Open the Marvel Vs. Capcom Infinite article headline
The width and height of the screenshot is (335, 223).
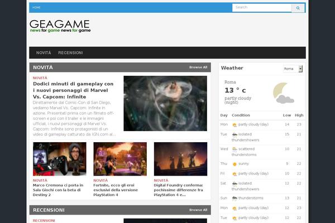tap(73, 90)
